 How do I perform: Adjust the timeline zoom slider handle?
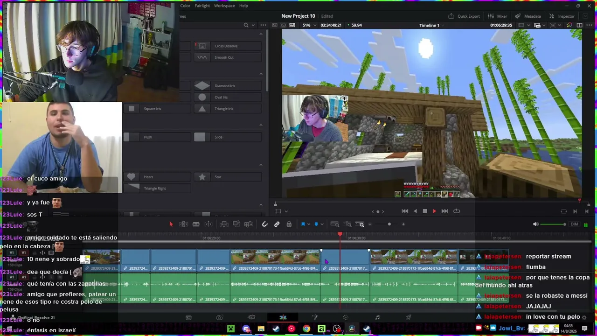389,224
